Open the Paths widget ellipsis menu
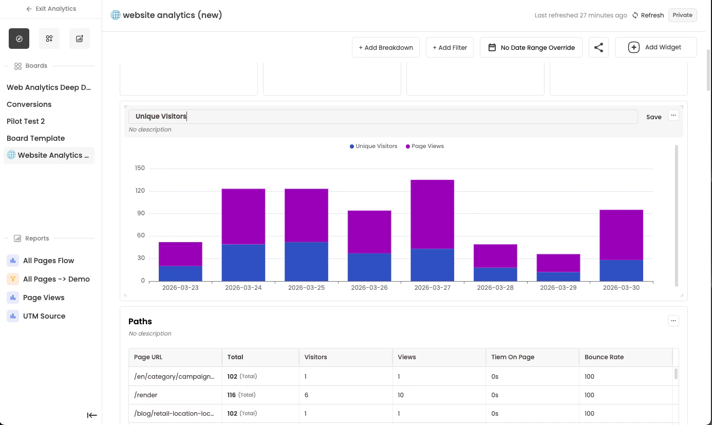 [x=673, y=321]
